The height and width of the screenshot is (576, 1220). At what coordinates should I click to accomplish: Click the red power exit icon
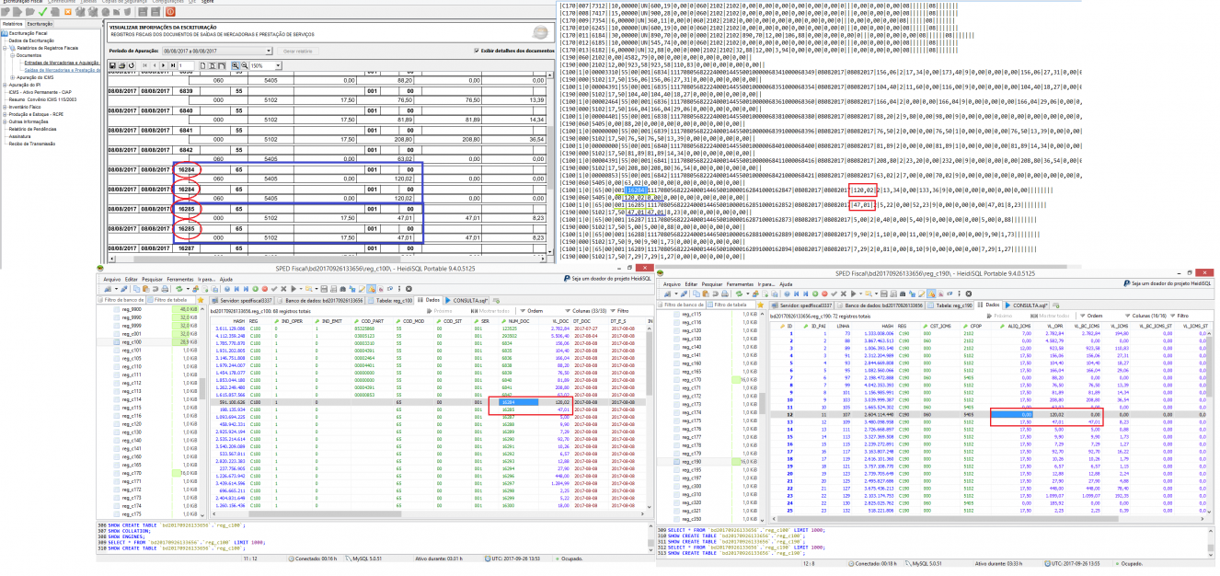(x=170, y=12)
